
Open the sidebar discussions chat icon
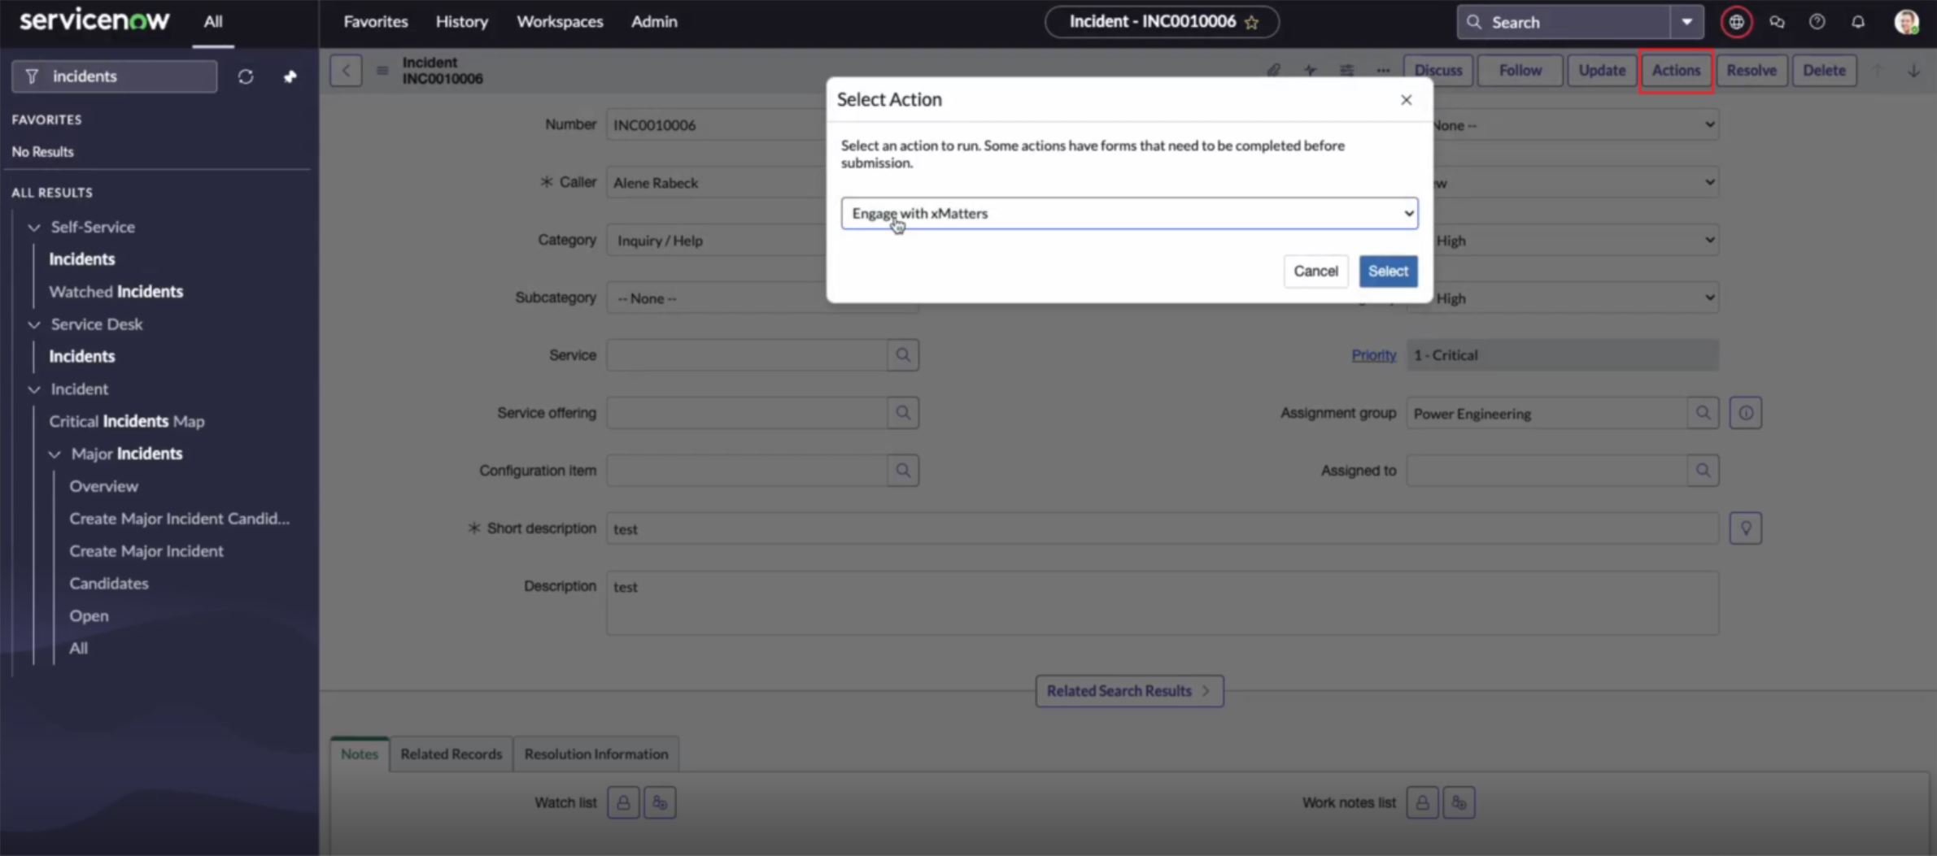pos(1777,22)
